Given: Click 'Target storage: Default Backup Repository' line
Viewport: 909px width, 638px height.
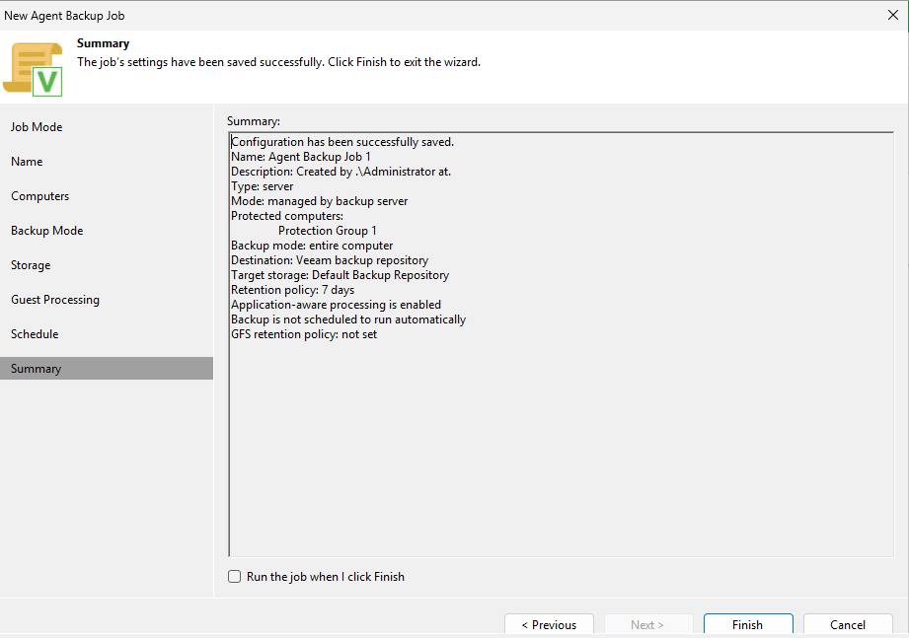Looking at the screenshot, I should [341, 275].
